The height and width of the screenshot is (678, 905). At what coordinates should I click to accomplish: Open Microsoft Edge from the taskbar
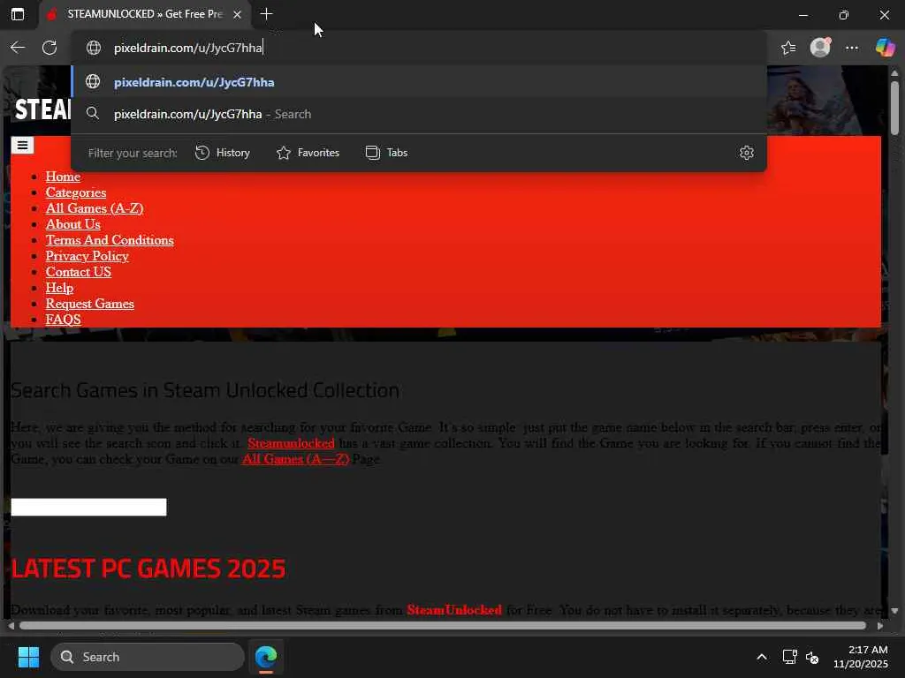pos(266,657)
